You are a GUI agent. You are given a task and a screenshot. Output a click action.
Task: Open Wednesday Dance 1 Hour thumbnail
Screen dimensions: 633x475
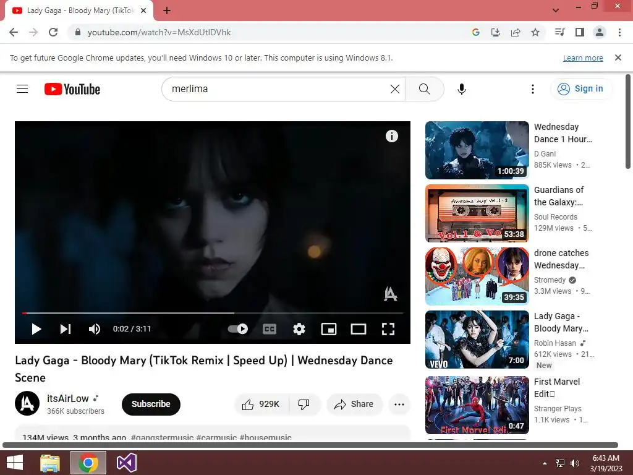477,150
